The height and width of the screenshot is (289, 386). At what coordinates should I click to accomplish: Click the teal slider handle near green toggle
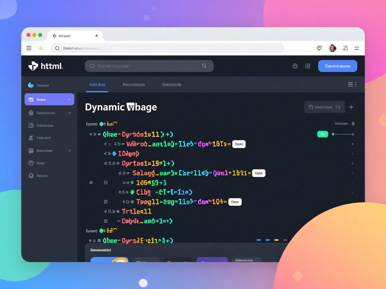(333, 134)
